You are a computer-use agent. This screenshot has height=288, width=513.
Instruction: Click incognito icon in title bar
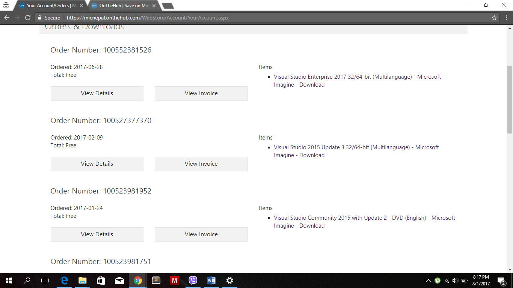[6, 5]
